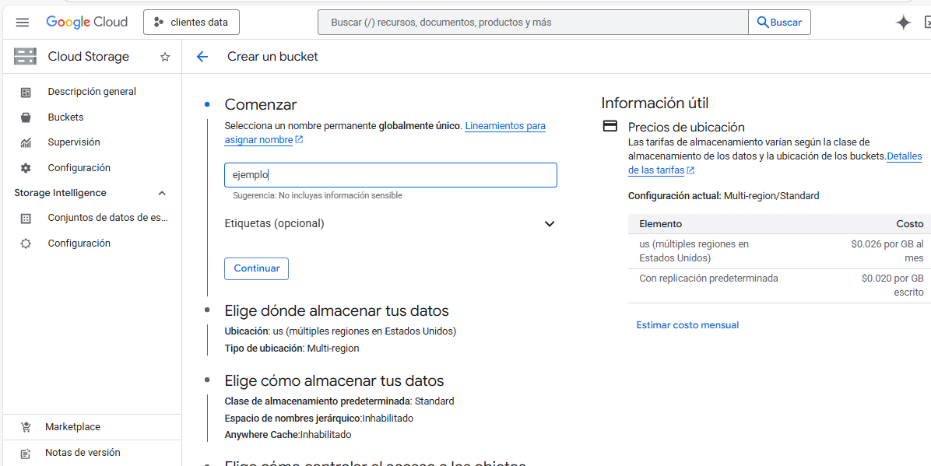Click the back arrow next to Crear un bucket
Screen dimensions: 931x466
click(202, 56)
